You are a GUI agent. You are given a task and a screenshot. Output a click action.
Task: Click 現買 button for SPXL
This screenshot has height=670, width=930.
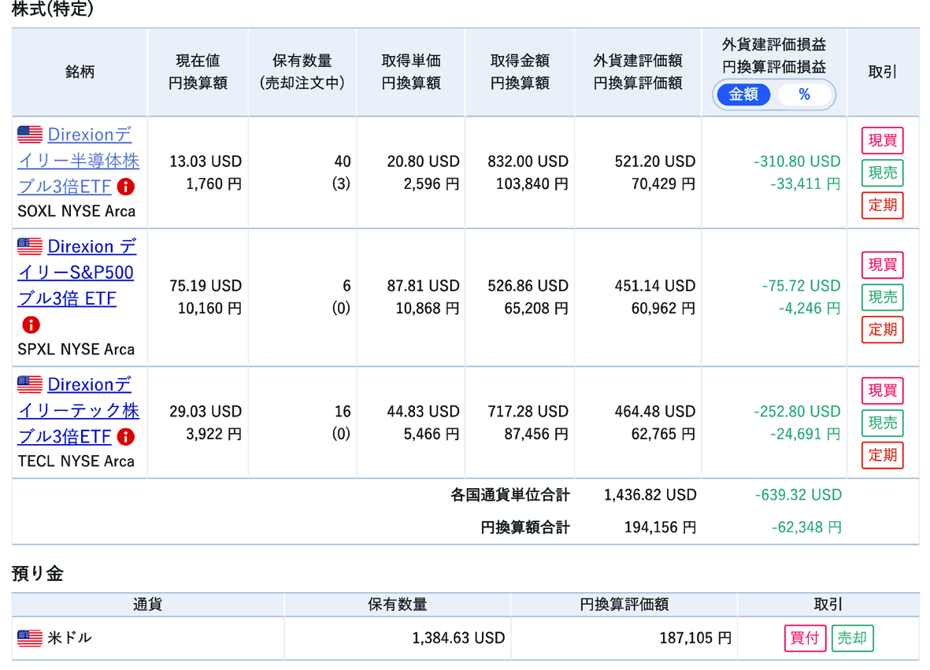pos(883,265)
